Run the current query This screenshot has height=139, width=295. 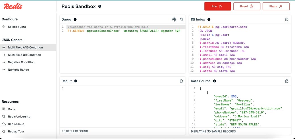pyautogui.click(x=217, y=7)
